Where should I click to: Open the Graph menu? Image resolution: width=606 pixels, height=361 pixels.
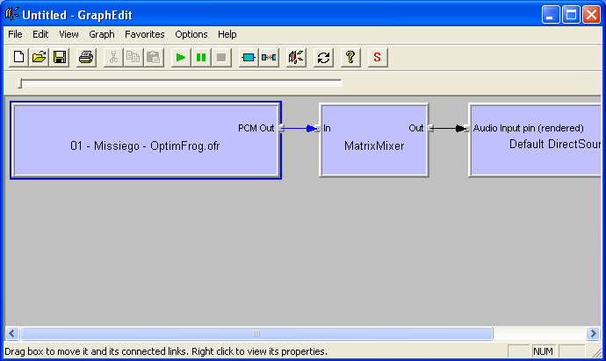click(102, 34)
